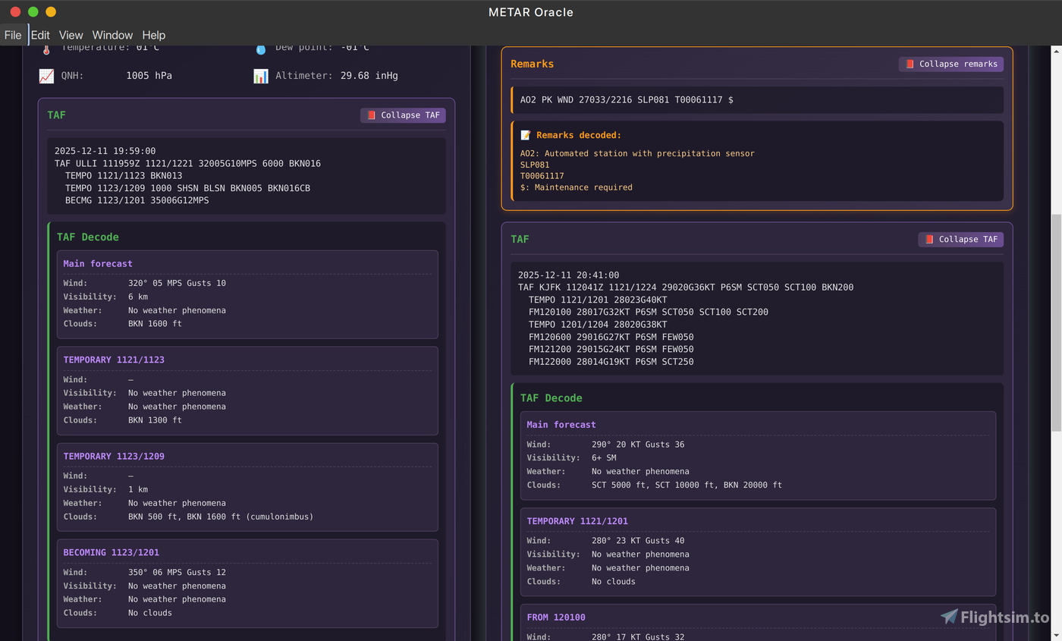Click the BECOMING 1123/1201 forecast heading
1062x641 pixels.
tap(111, 552)
